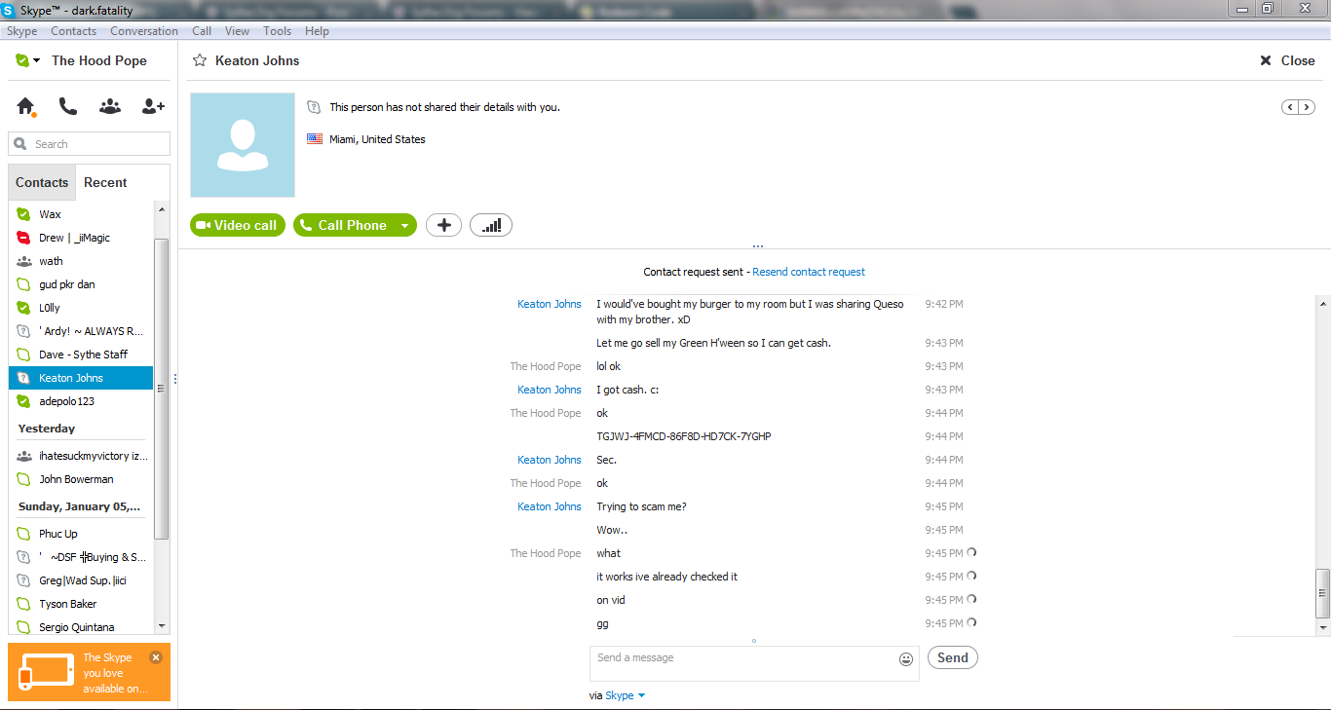Viewport: 1331px width, 710px height.
Task: Click the group icon next to wath
Action: click(24, 261)
